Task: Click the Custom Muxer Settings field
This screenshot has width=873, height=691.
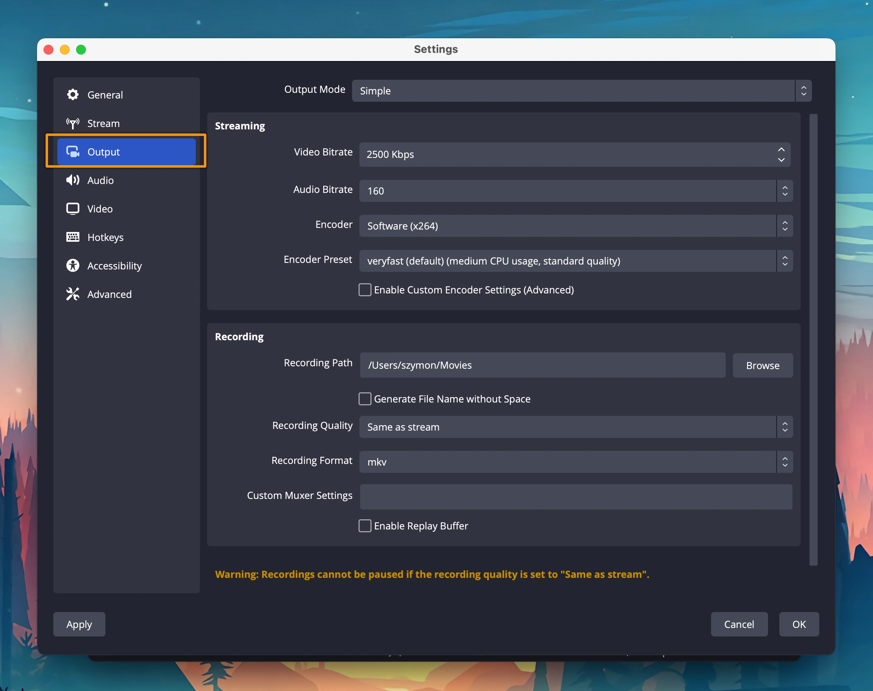Action: point(575,496)
